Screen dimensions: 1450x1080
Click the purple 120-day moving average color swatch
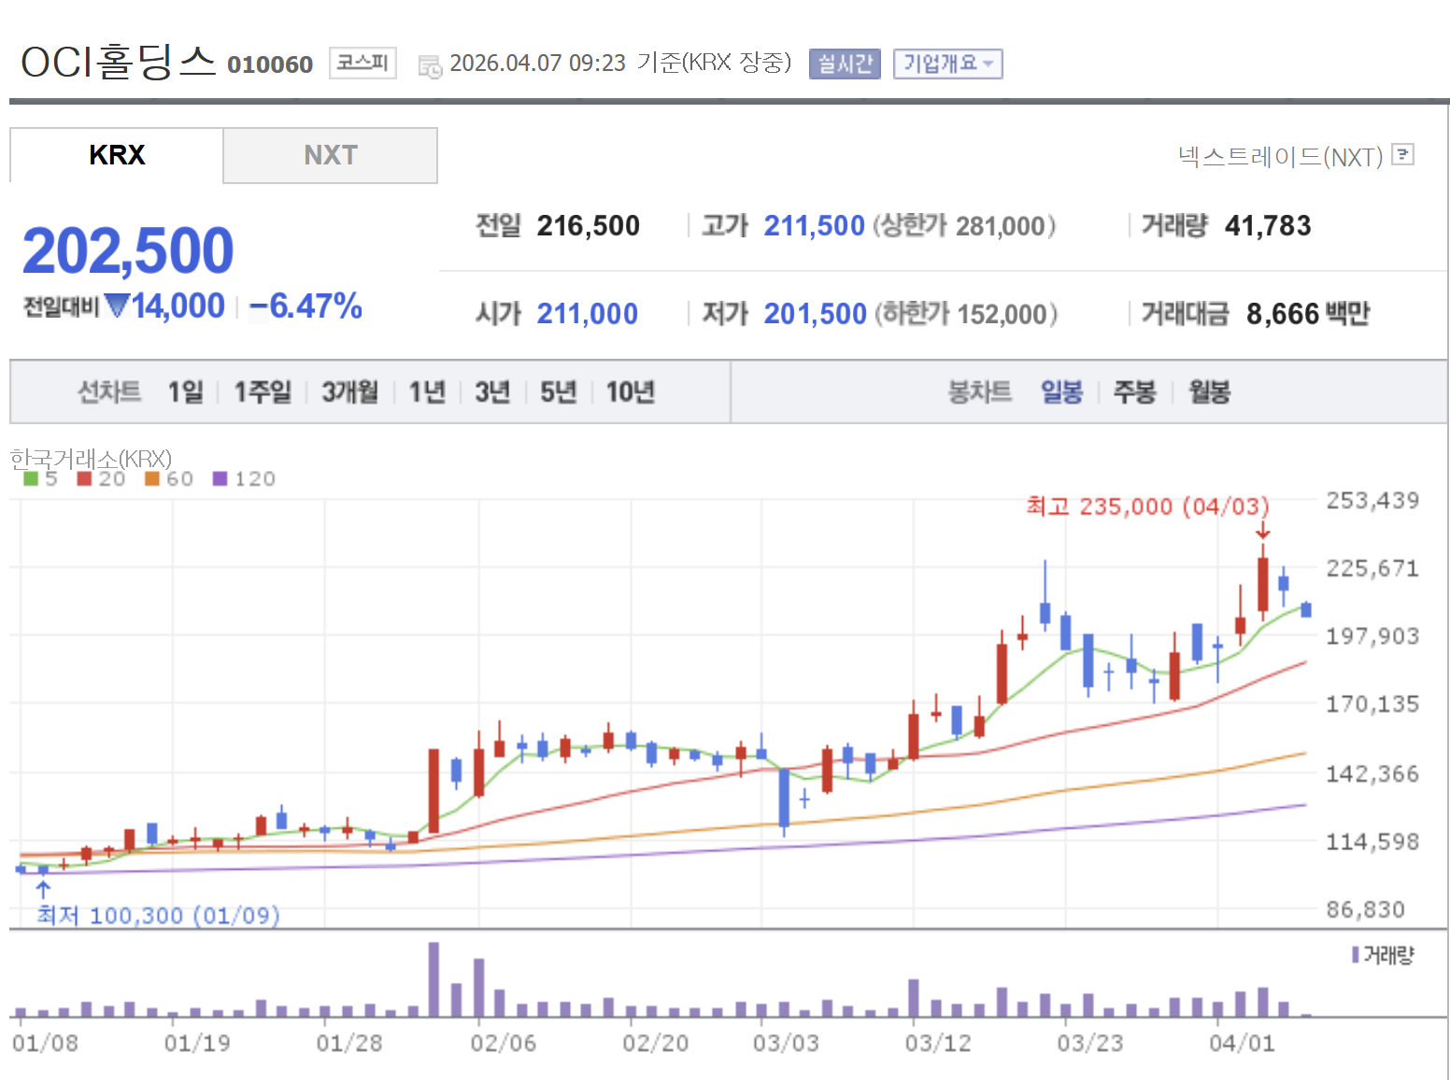[219, 477]
